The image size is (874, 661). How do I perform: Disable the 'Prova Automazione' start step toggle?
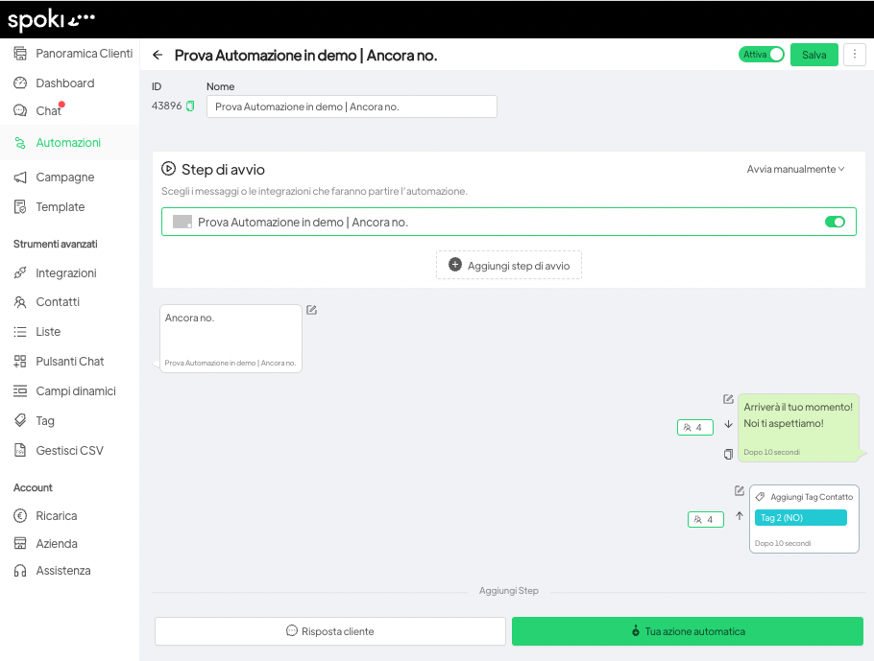(x=835, y=222)
